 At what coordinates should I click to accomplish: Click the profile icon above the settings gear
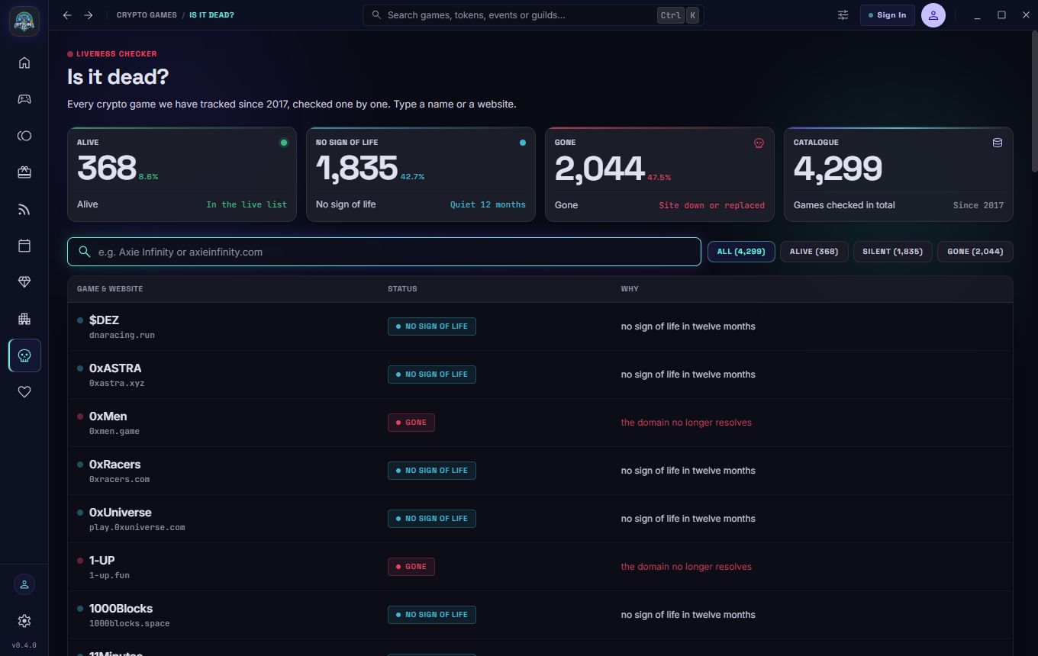click(24, 584)
